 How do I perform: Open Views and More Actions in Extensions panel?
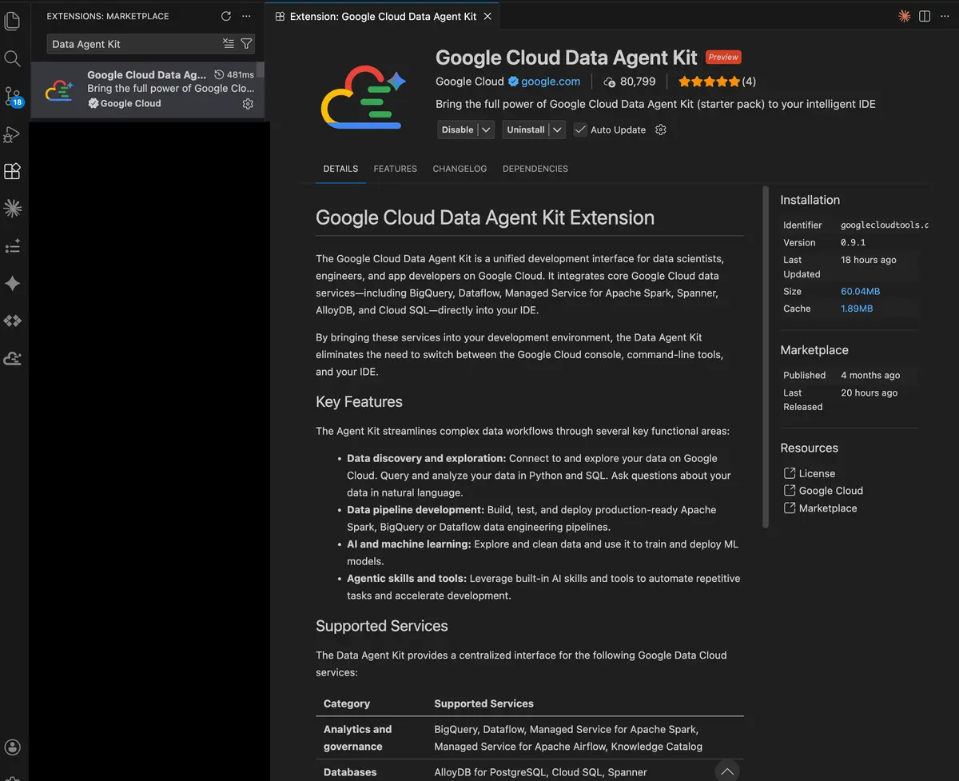point(246,16)
